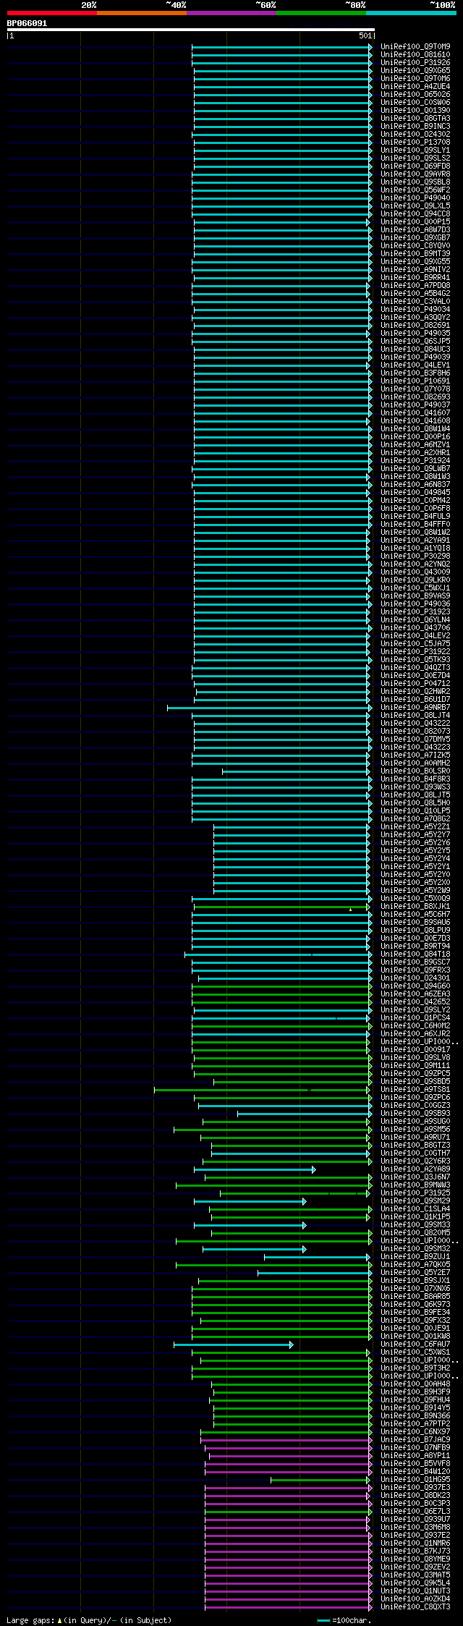Open hit UniRef100_Q9T0M9
The image size is (463, 1626).
tap(415, 46)
